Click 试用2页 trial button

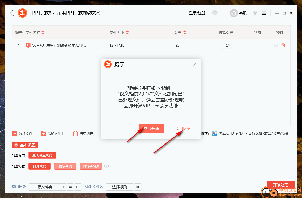[183, 129]
